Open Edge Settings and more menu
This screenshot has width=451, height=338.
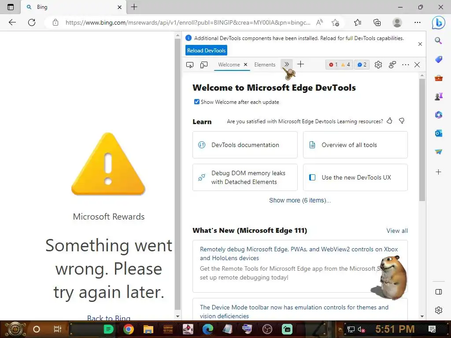(418, 22)
